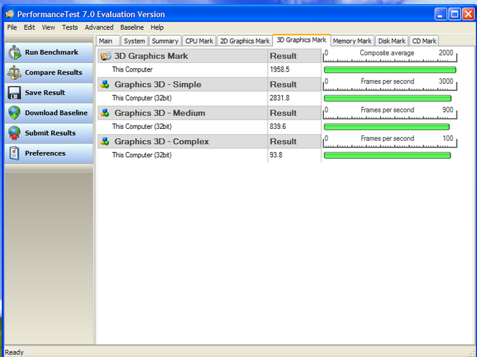Open the File menu
The width and height of the screenshot is (477, 357).
(x=12, y=27)
